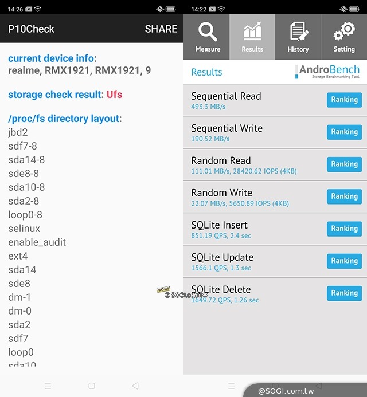The width and height of the screenshot is (367, 397).
Task: Open Ranking for Random Write
Action: (344, 196)
